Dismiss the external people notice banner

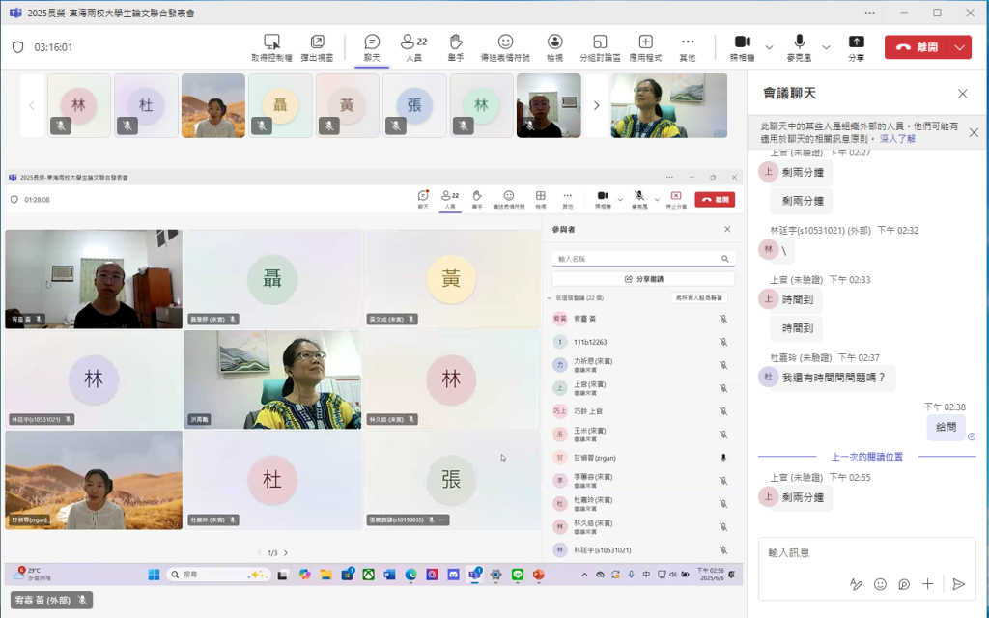point(974,132)
